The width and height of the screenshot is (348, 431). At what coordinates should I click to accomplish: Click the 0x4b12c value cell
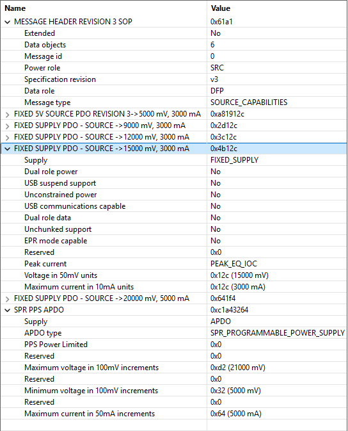224,149
